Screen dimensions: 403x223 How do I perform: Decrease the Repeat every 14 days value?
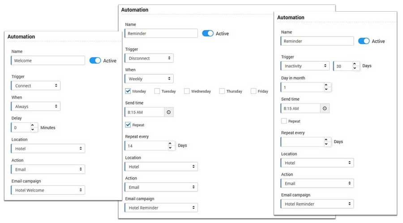click(x=170, y=148)
